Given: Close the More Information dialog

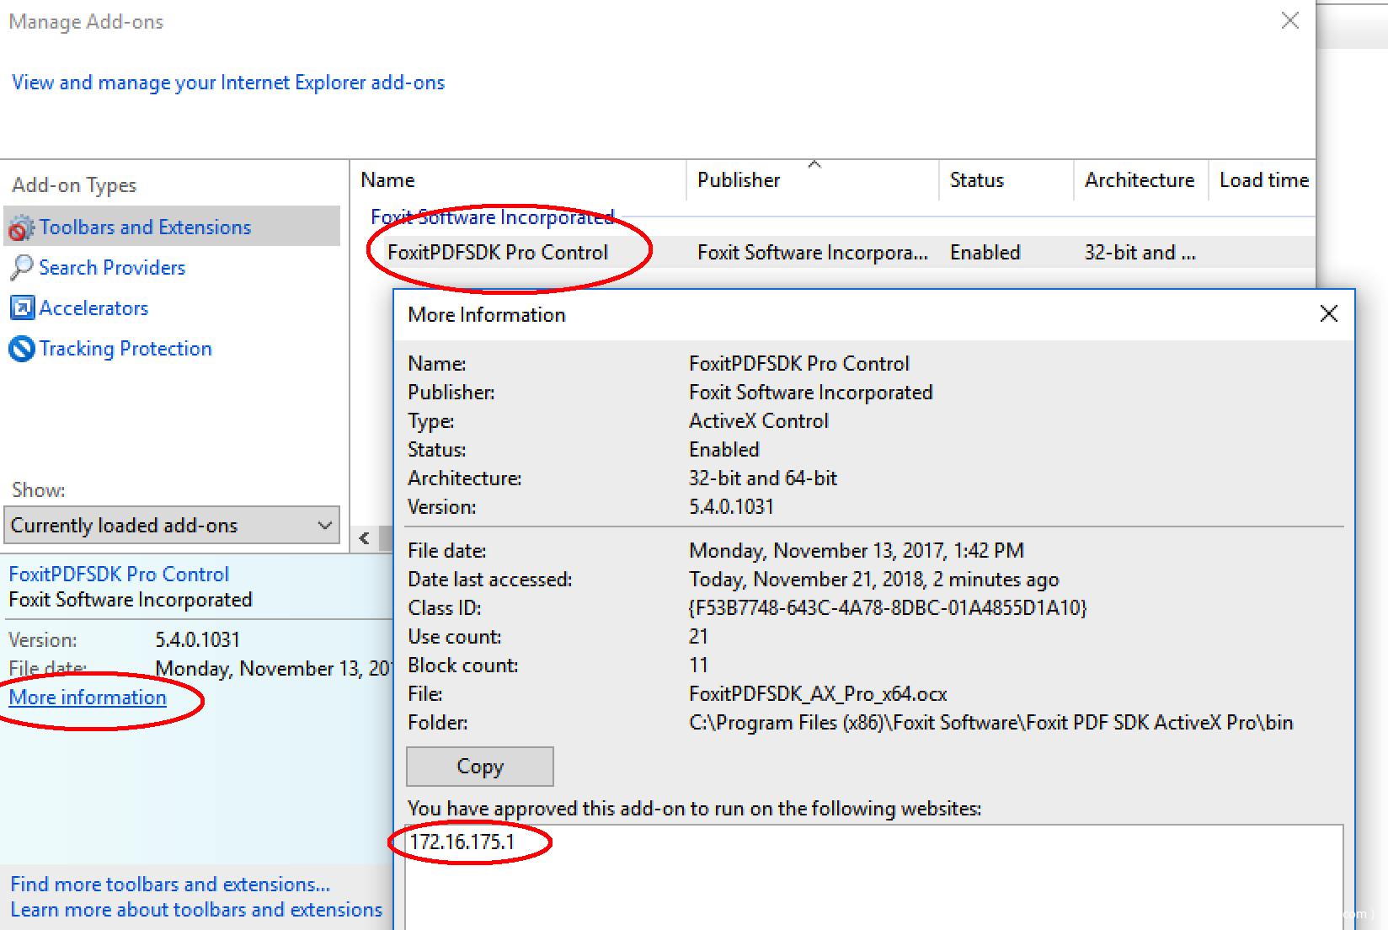Looking at the screenshot, I should pyautogui.click(x=1328, y=314).
